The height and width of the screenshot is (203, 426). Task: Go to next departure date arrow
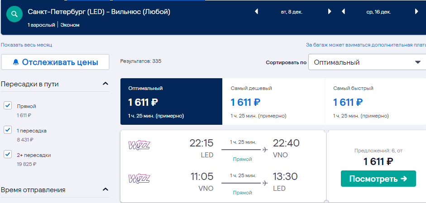330,12
